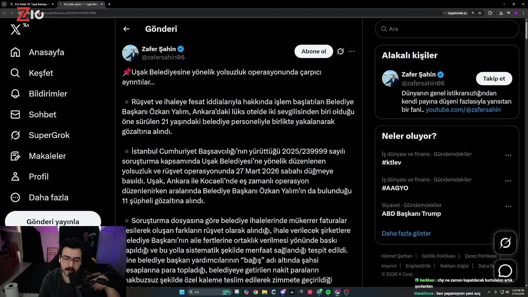Click the Uygulamada aç address bar button

(x=455, y=13)
